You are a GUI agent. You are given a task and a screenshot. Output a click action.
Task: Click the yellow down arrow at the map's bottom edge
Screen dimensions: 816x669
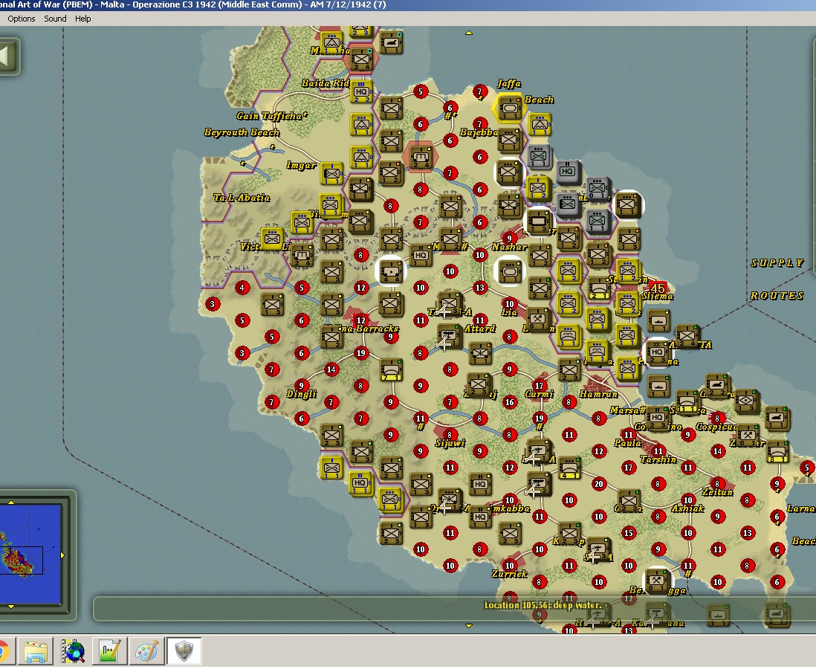click(x=469, y=625)
